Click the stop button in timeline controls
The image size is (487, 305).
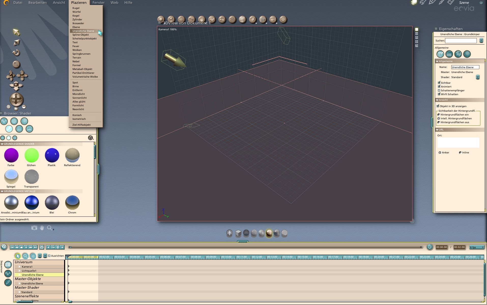coord(21,247)
